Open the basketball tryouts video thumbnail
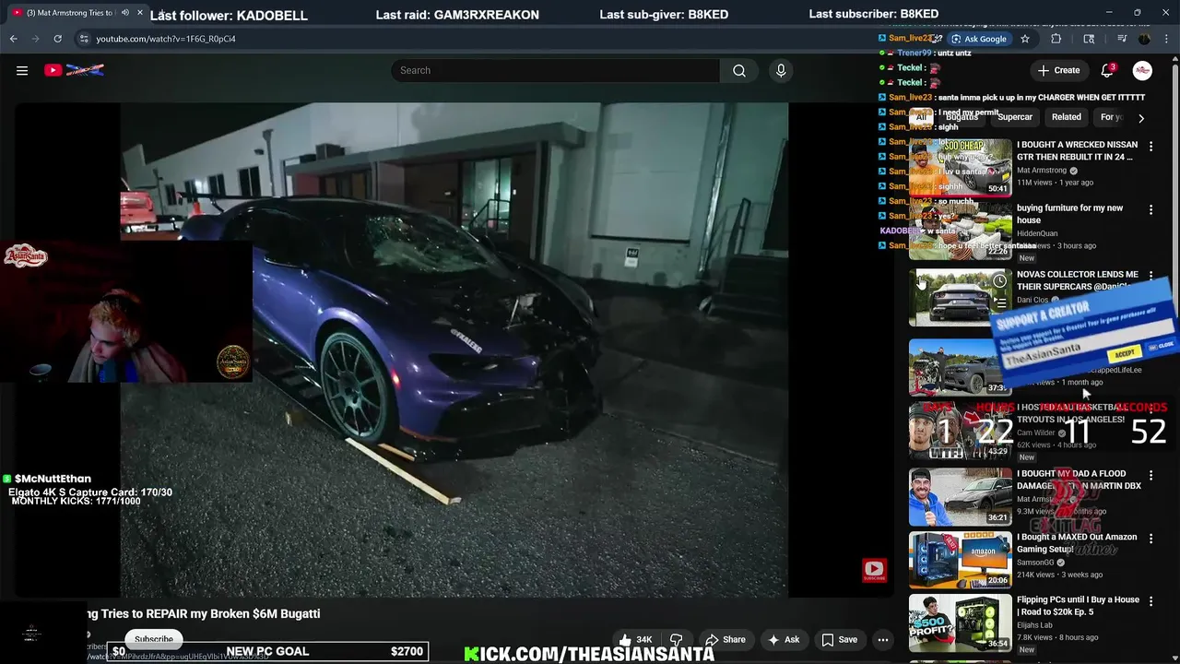 point(960,430)
